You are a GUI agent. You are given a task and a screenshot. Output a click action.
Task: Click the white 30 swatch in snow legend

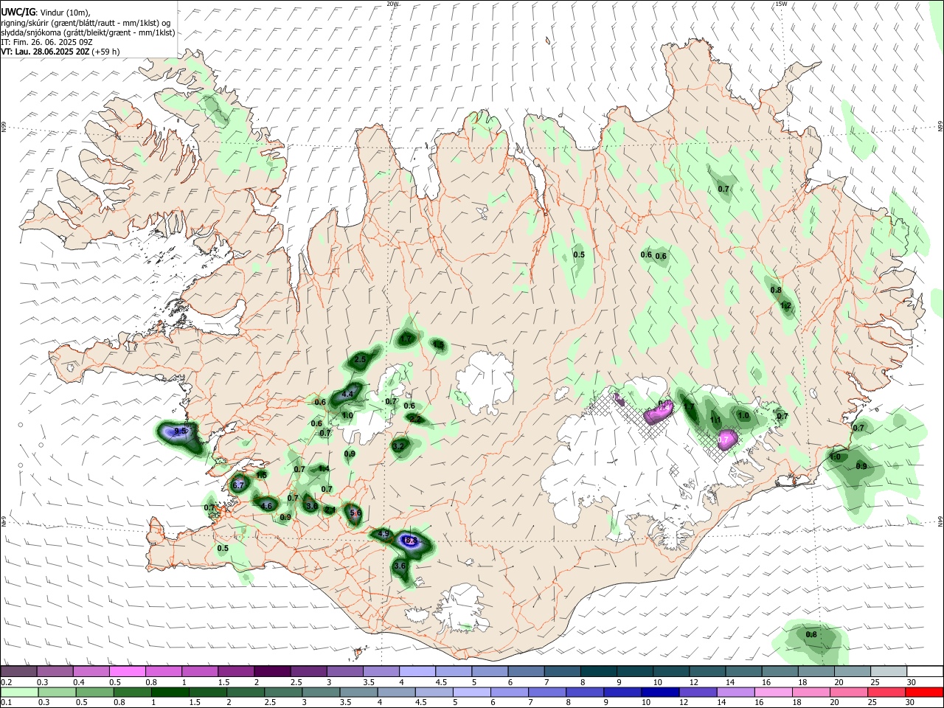coord(925,671)
